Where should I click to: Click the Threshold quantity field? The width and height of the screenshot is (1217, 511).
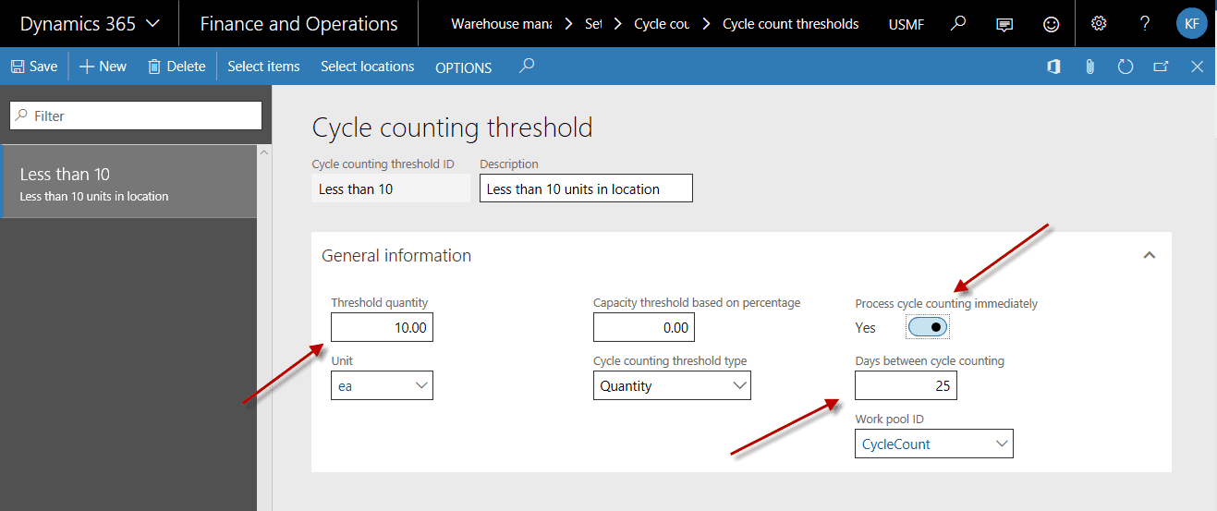click(382, 327)
